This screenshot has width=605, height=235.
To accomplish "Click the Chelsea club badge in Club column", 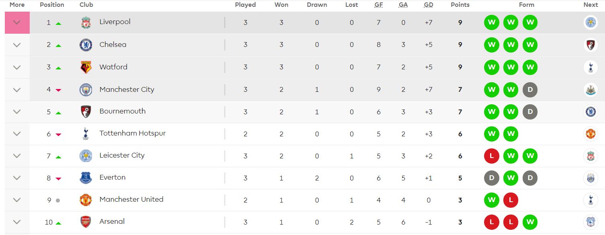I will pyautogui.click(x=86, y=45).
